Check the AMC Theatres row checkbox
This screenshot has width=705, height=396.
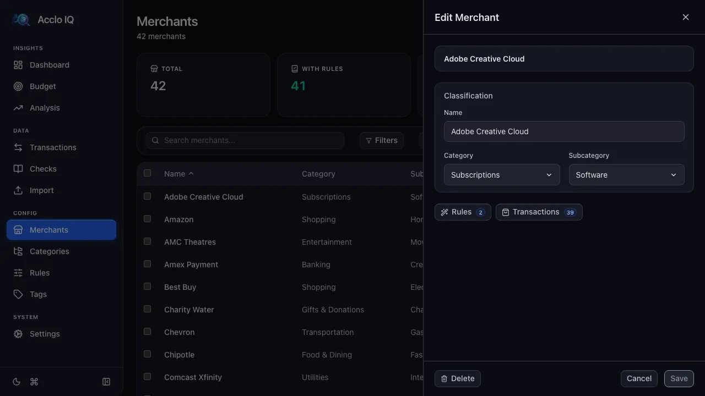pyautogui.click(x=147, y=241)
